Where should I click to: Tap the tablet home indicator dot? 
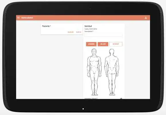[83, 109]
